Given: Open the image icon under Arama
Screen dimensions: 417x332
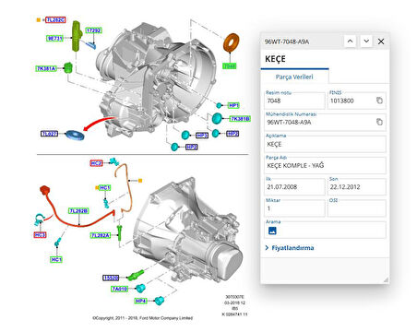Looking at the screenshot, I should coord(272,231).
